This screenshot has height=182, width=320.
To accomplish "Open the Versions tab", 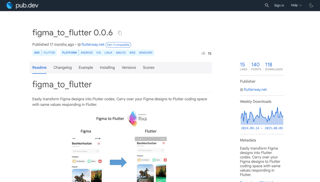I will 129,67.
